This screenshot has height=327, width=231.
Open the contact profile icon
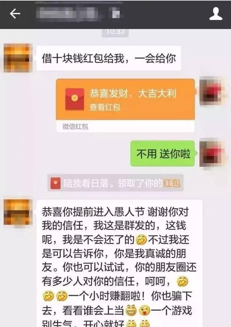pyautogui.click(x=216, y=14)
